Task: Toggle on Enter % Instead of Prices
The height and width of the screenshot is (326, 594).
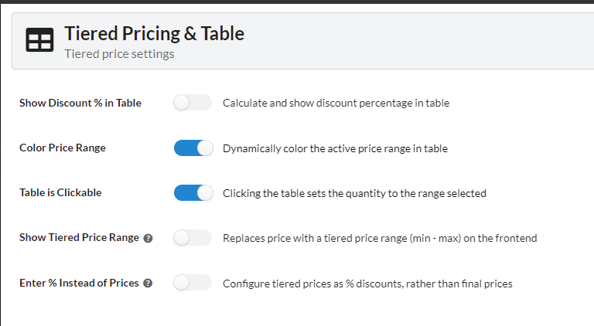Action: [193, 283]
